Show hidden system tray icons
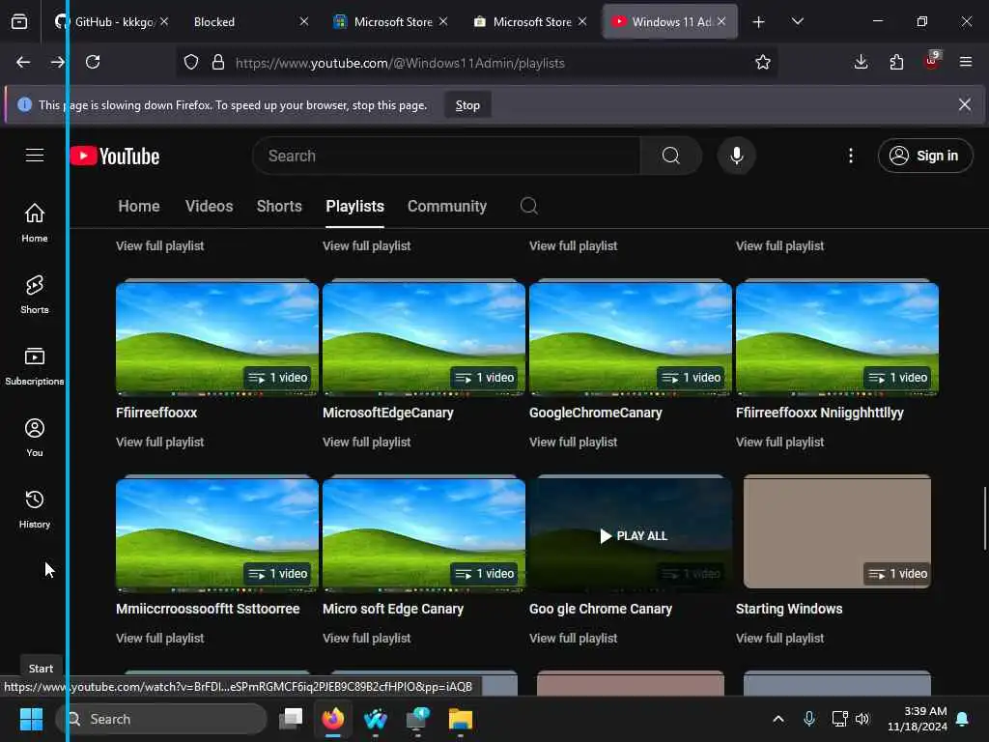The height and width of the screenshot is (742, 989). [x=778, y=719]
